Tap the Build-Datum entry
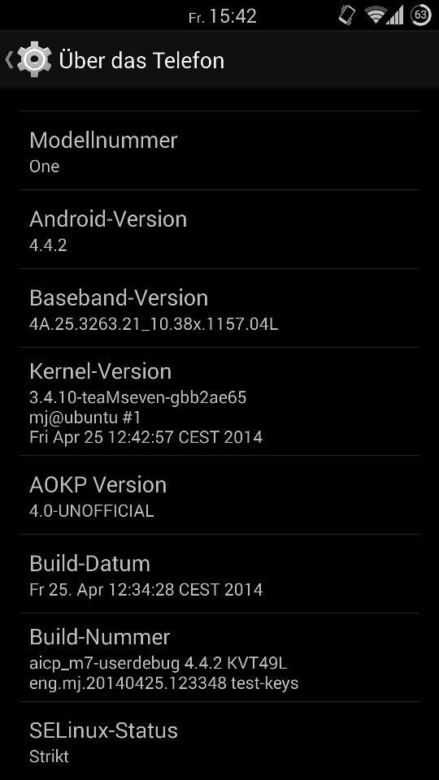This screenshot has height=780, width=439. [219, 574]
